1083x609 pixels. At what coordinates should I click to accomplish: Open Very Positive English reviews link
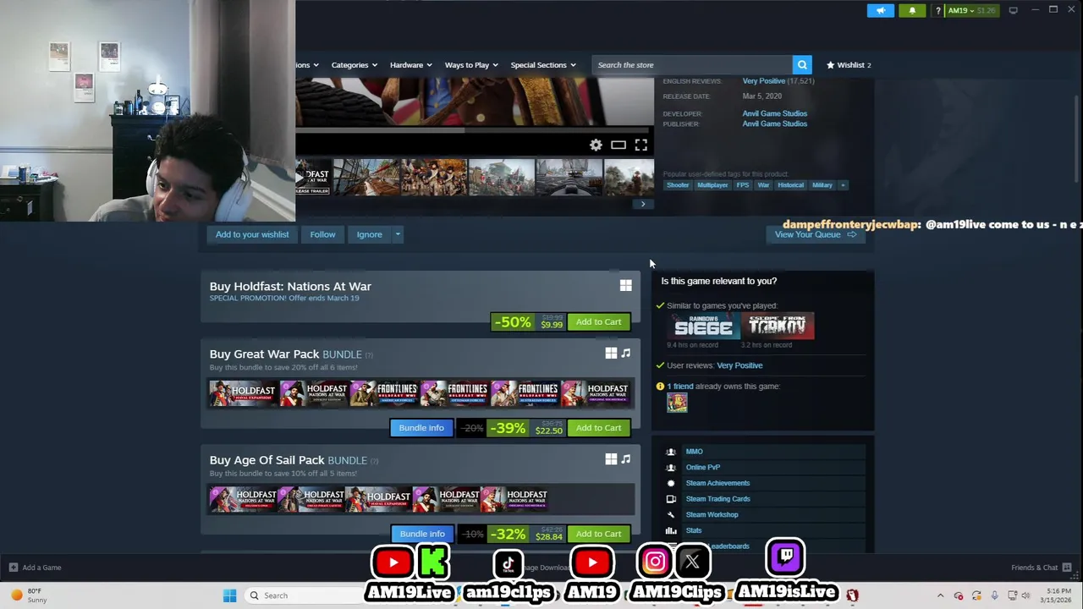coord(763,81)
